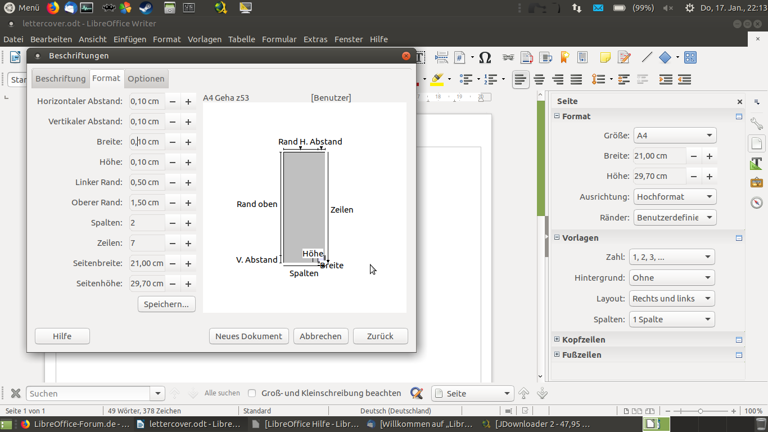The image size is (768, 432).
Task: Toggle track changes recording icon
Action: click(x=624, y=57)
